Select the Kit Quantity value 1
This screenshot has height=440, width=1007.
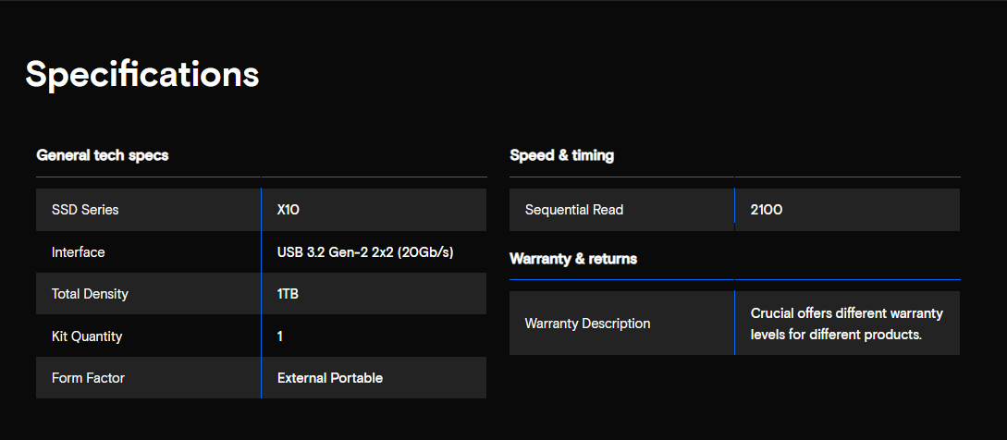[x=280, y=336]
